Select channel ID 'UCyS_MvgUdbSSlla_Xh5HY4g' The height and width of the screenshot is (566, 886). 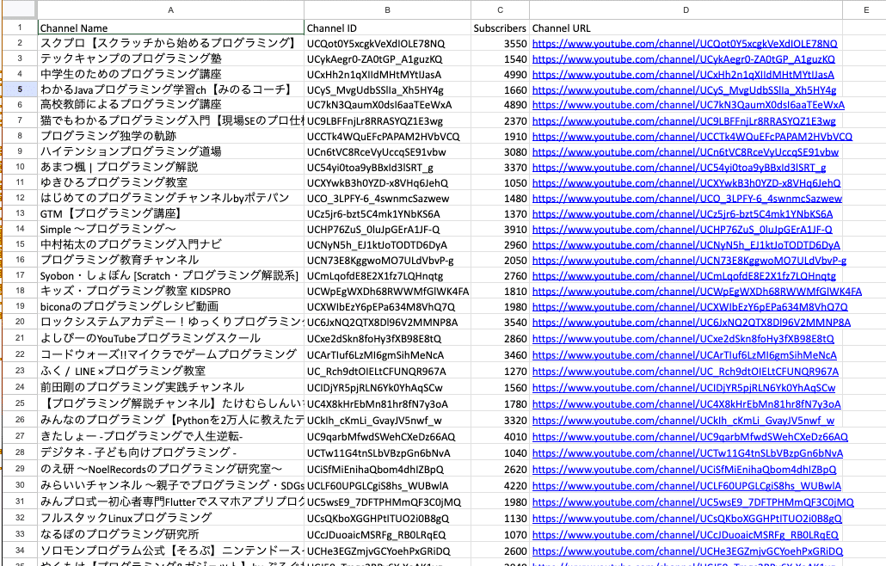coord(387,89)
